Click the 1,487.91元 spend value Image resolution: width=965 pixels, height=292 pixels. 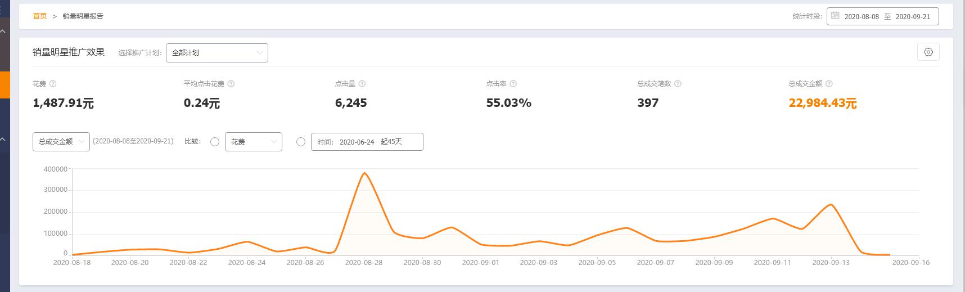(63, 103)
